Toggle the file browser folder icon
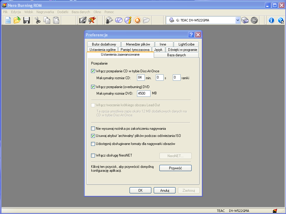This screenshot has height=214, width=286. tap(146, 20)
